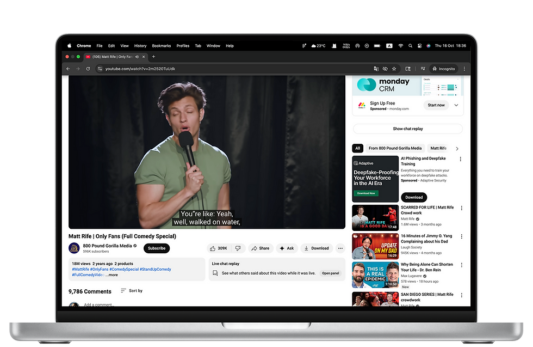This screenshot has height=347, width=533.
Task: Click the Ask sparkle button
Action: (x=287, y=248)
